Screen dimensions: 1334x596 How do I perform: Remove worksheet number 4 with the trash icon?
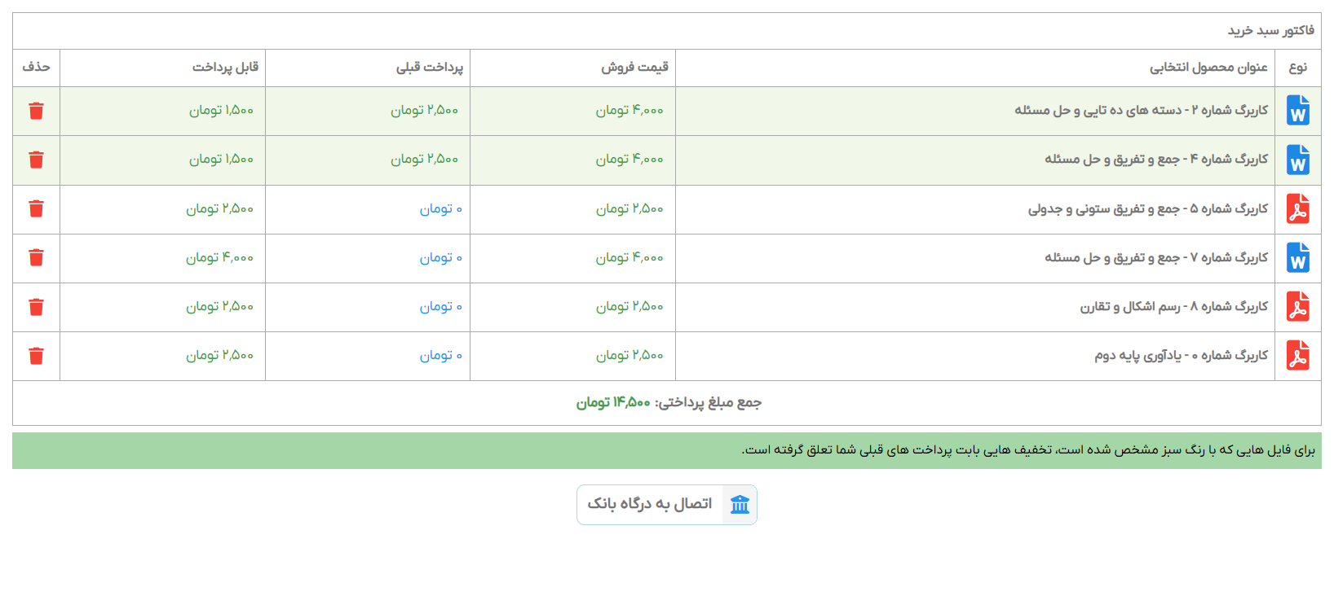coord(36,160)
